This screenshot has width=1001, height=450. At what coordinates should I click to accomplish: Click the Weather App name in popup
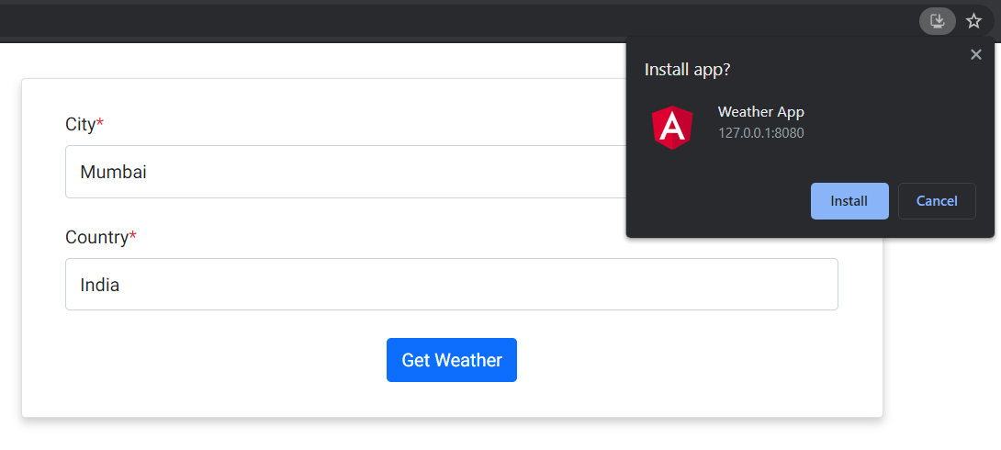coord(761,112)
